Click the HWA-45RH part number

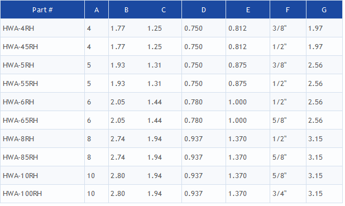[20, 47]
